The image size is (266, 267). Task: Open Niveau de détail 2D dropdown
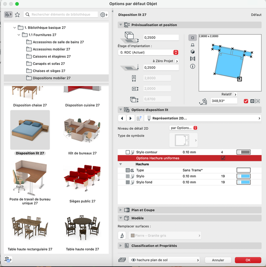[x=183, y=128]
